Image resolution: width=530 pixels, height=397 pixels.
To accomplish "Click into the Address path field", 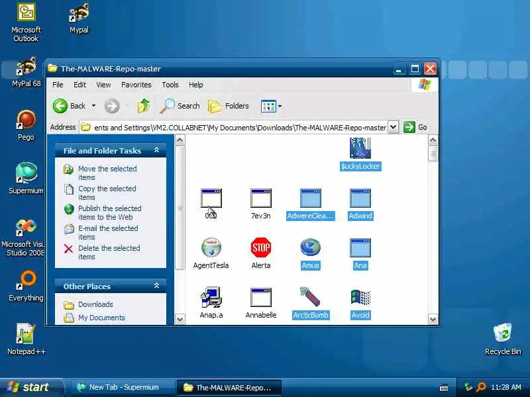I will [234, 127].
